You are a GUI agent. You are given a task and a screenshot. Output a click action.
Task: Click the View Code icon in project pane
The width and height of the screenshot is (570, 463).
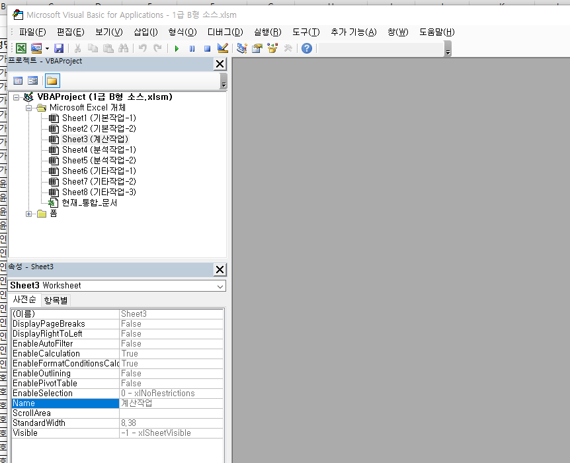click(x=18, y=81)
